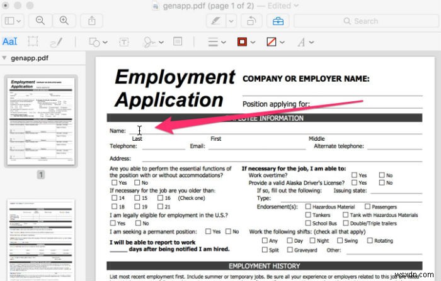Open the Signature tool menu
441x281 pixels.
pos(152,42)
